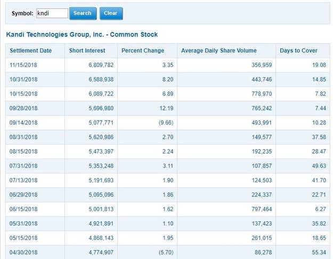Click days to cover value 37.58
Screen dimensions: 333x259
coord(319,137)
